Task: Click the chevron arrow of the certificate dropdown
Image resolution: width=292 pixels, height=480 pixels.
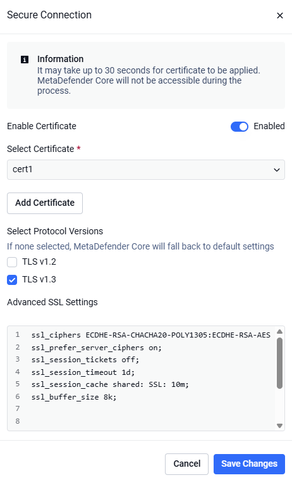Action: point(277,170)
